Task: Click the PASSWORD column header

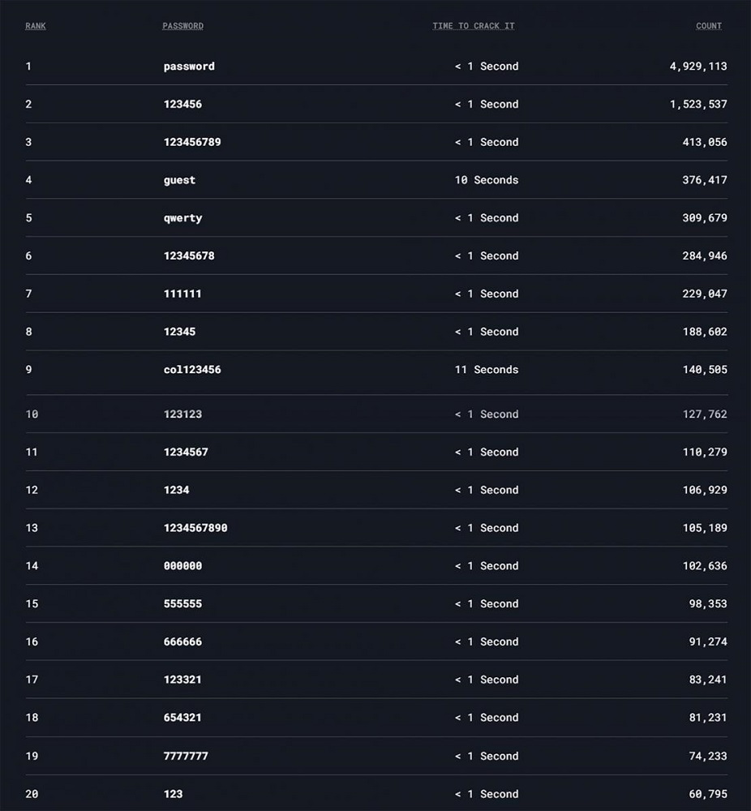Action: (182, 26)
